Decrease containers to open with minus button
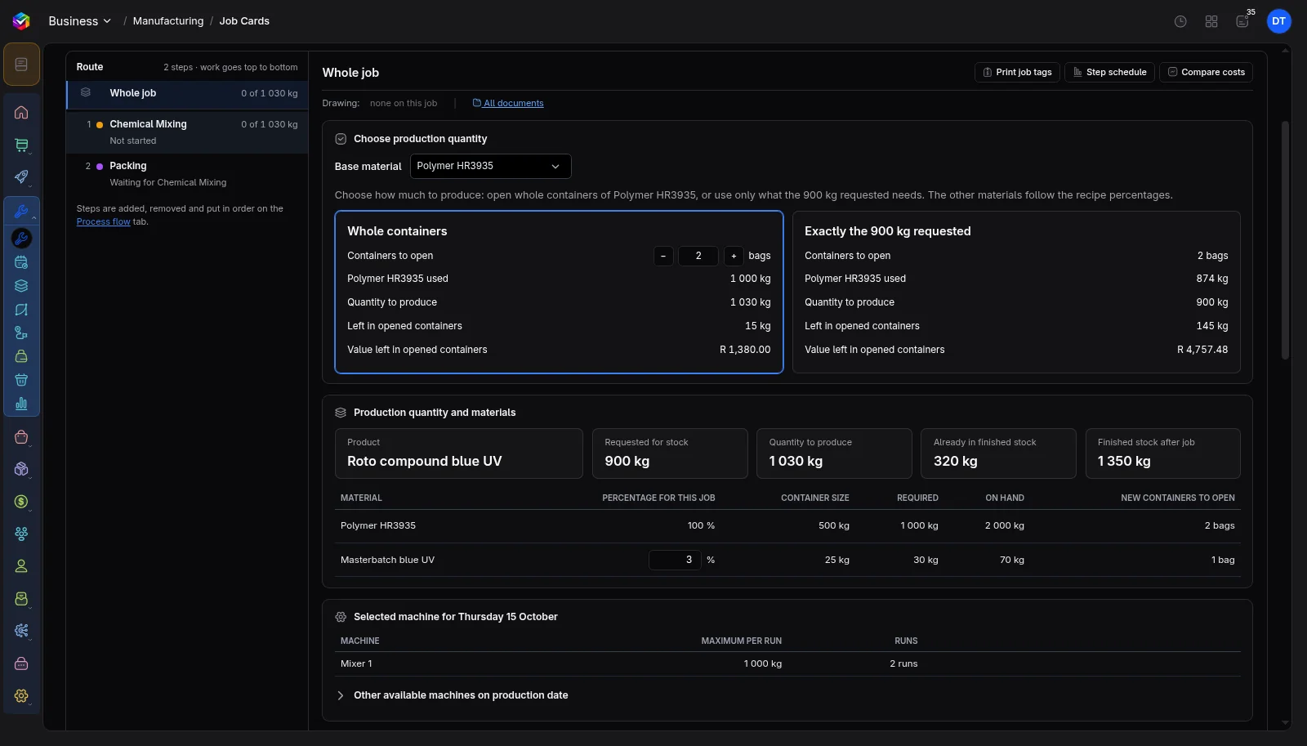Viewport: 1307px width, 746px height. (x=663, y=256)
